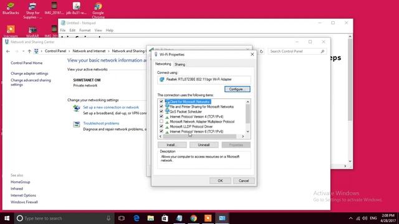Open Chrome from taskbar
This screenshot has height=224, width=399.
point(194,218)
